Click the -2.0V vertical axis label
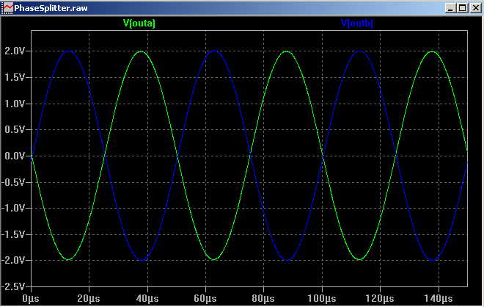This screenshot has width=484, height=307. (13, 260)
